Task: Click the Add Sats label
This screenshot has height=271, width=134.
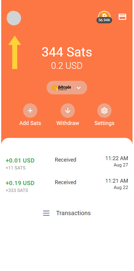Action: (x=30, y=123)
